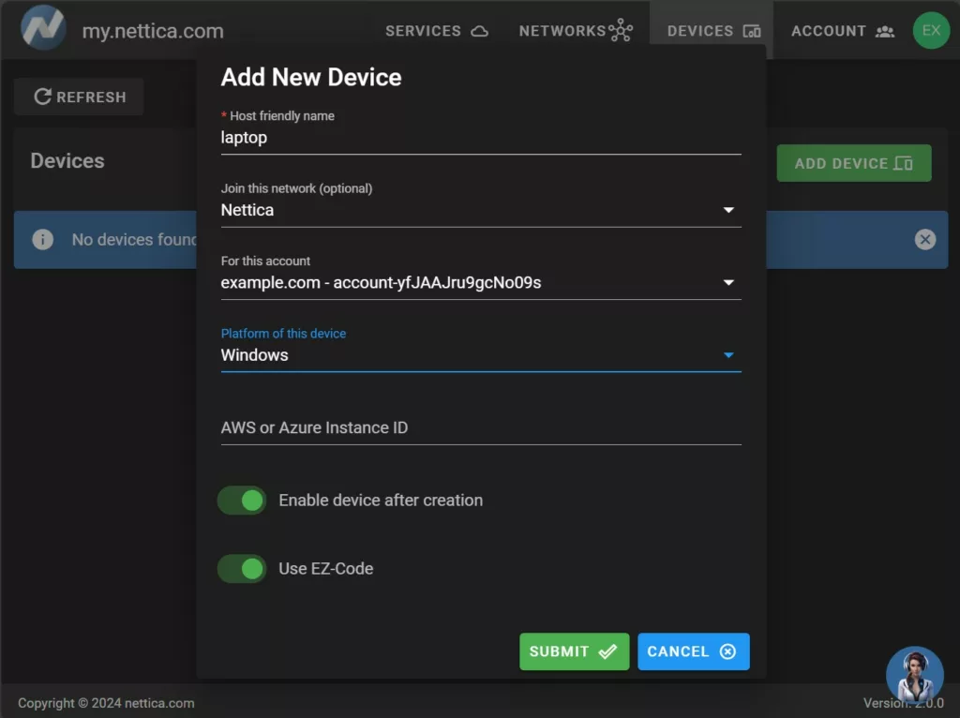The image size is (960, 718).
Task: Open the EX user avatar menu
Action: pyautogui.click(x=930, y=30)
